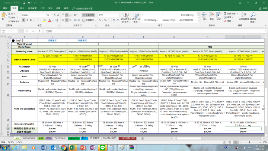Click the Cut scissors icon

[x=9, y=13]
